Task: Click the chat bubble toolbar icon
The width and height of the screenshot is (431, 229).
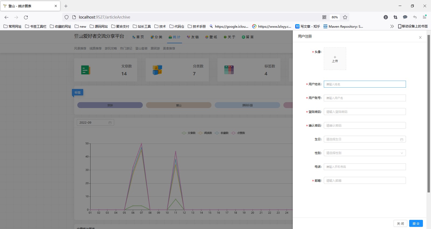Action: click(405, 17)
